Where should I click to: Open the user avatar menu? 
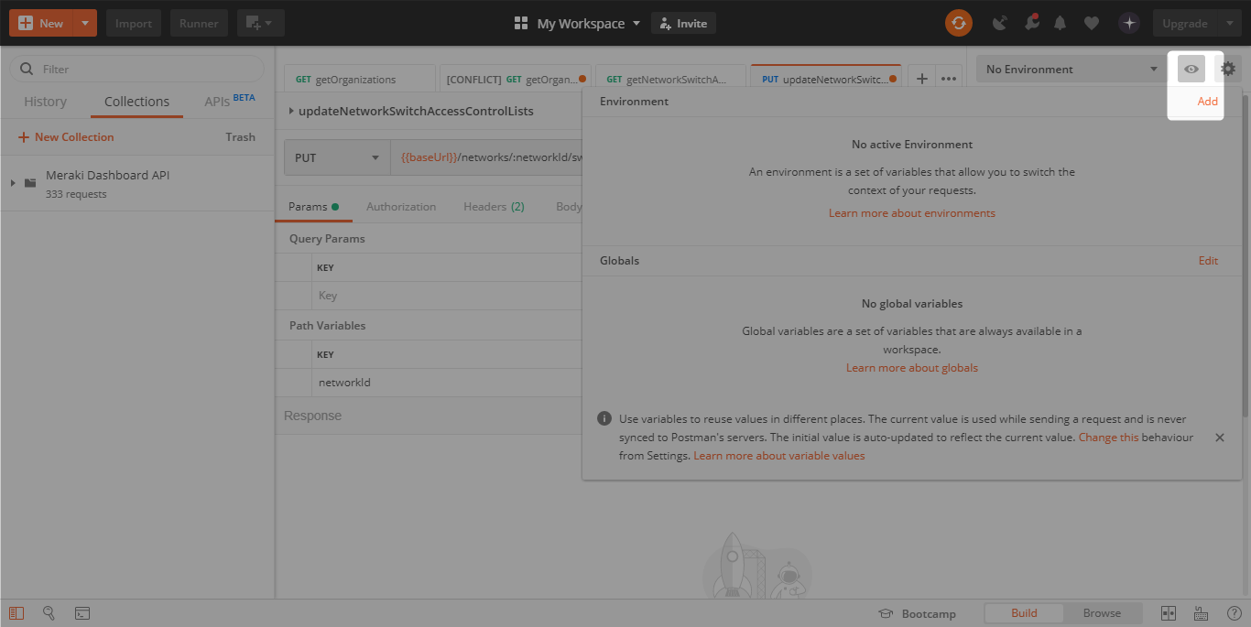tap(1129, 23)
